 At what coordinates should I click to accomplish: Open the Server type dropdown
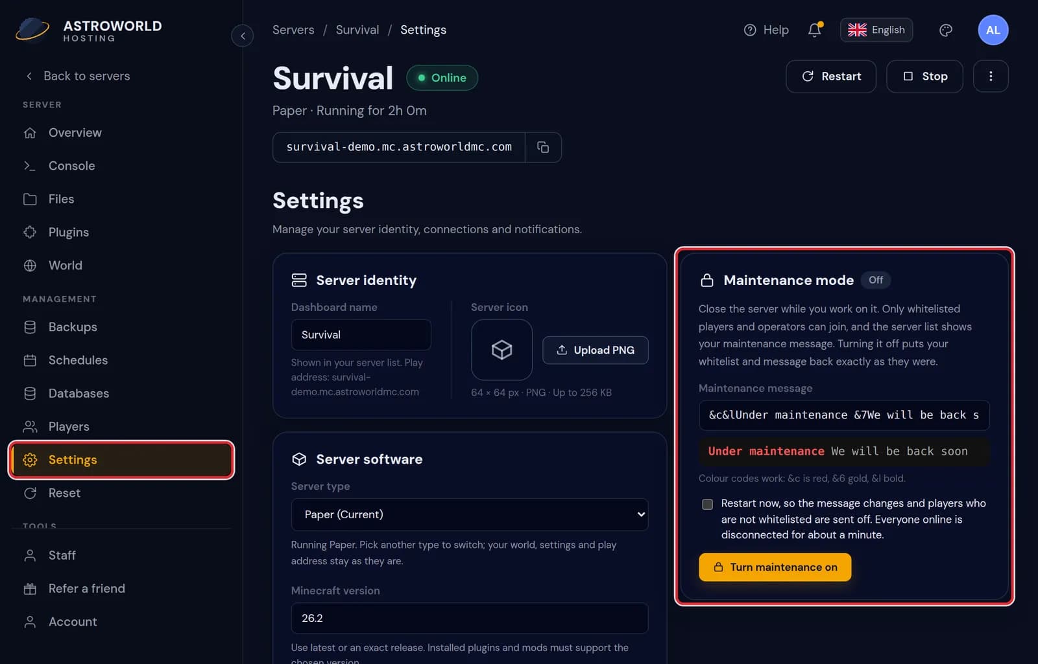470,514
